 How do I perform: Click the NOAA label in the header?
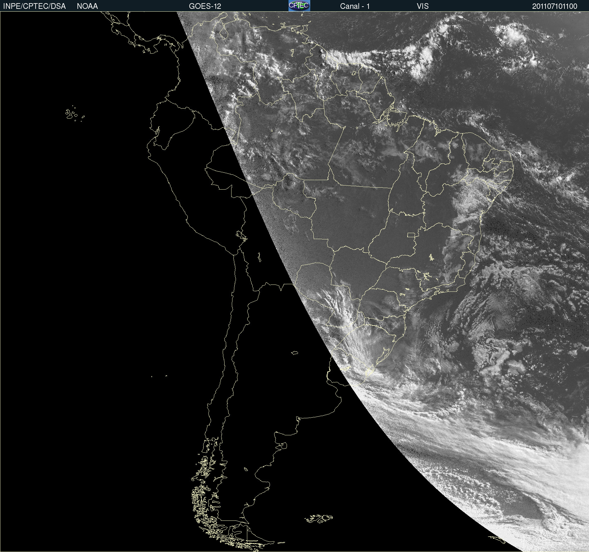[x=87, y=6]
